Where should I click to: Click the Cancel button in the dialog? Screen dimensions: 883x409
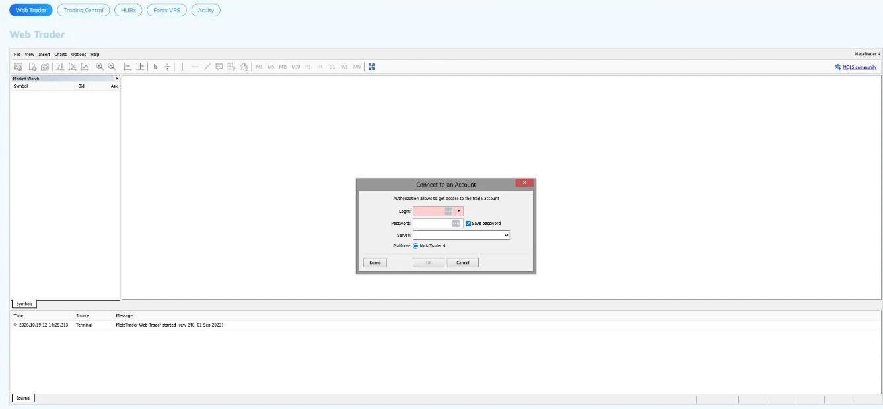(x=463, y=263)
